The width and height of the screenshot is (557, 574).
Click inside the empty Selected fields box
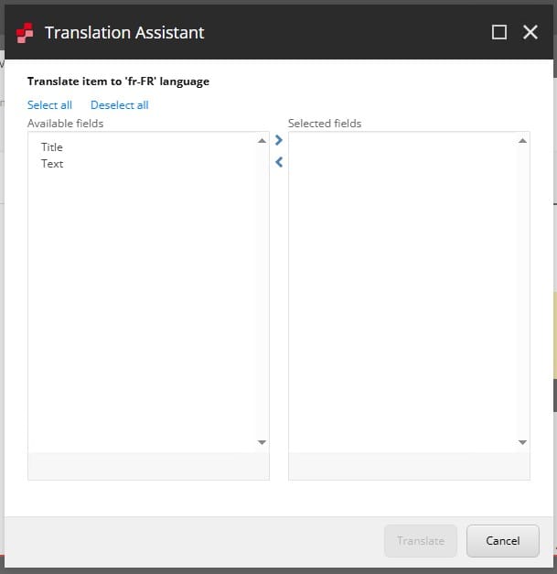click(402, 293)
